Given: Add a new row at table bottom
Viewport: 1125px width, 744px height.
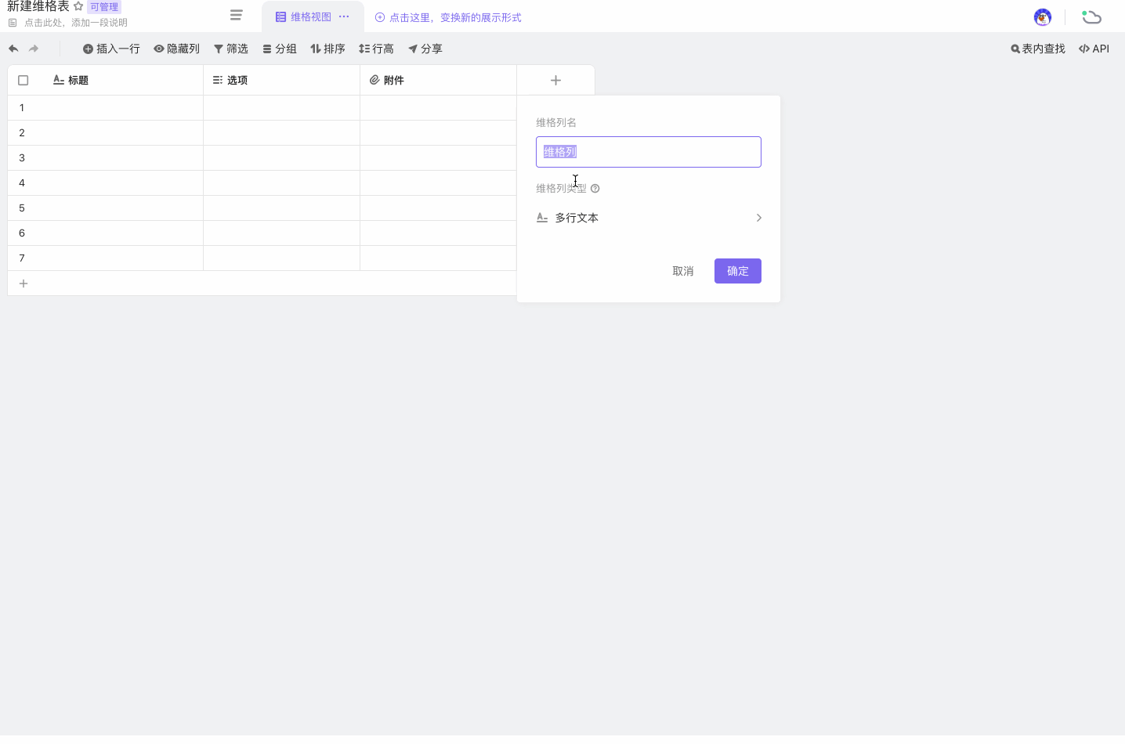Looking at the screenshot, I should point(24,284).
